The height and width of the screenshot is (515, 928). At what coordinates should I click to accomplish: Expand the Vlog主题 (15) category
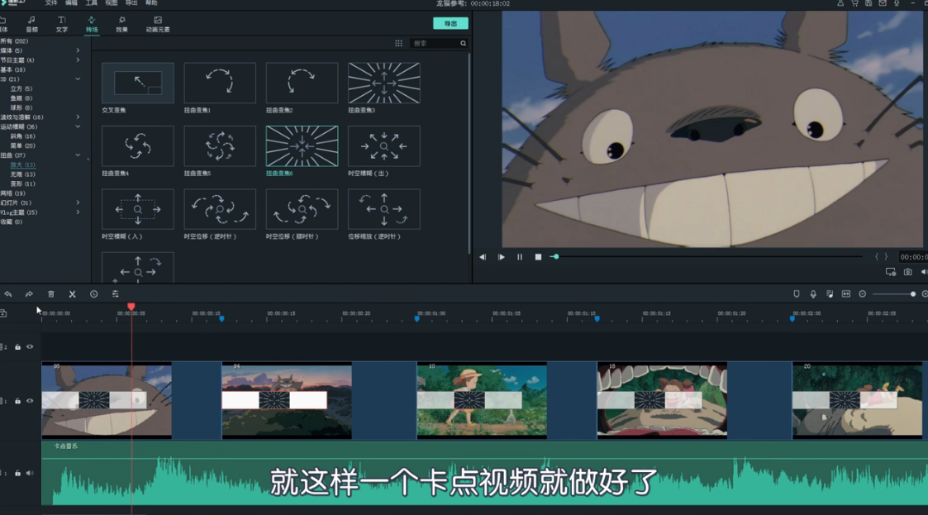coord(78,212)
